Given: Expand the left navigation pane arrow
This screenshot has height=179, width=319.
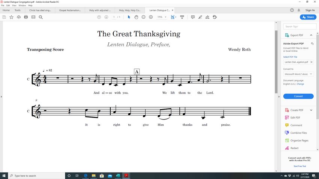Looking at the screenshot, I should point(2,97).
